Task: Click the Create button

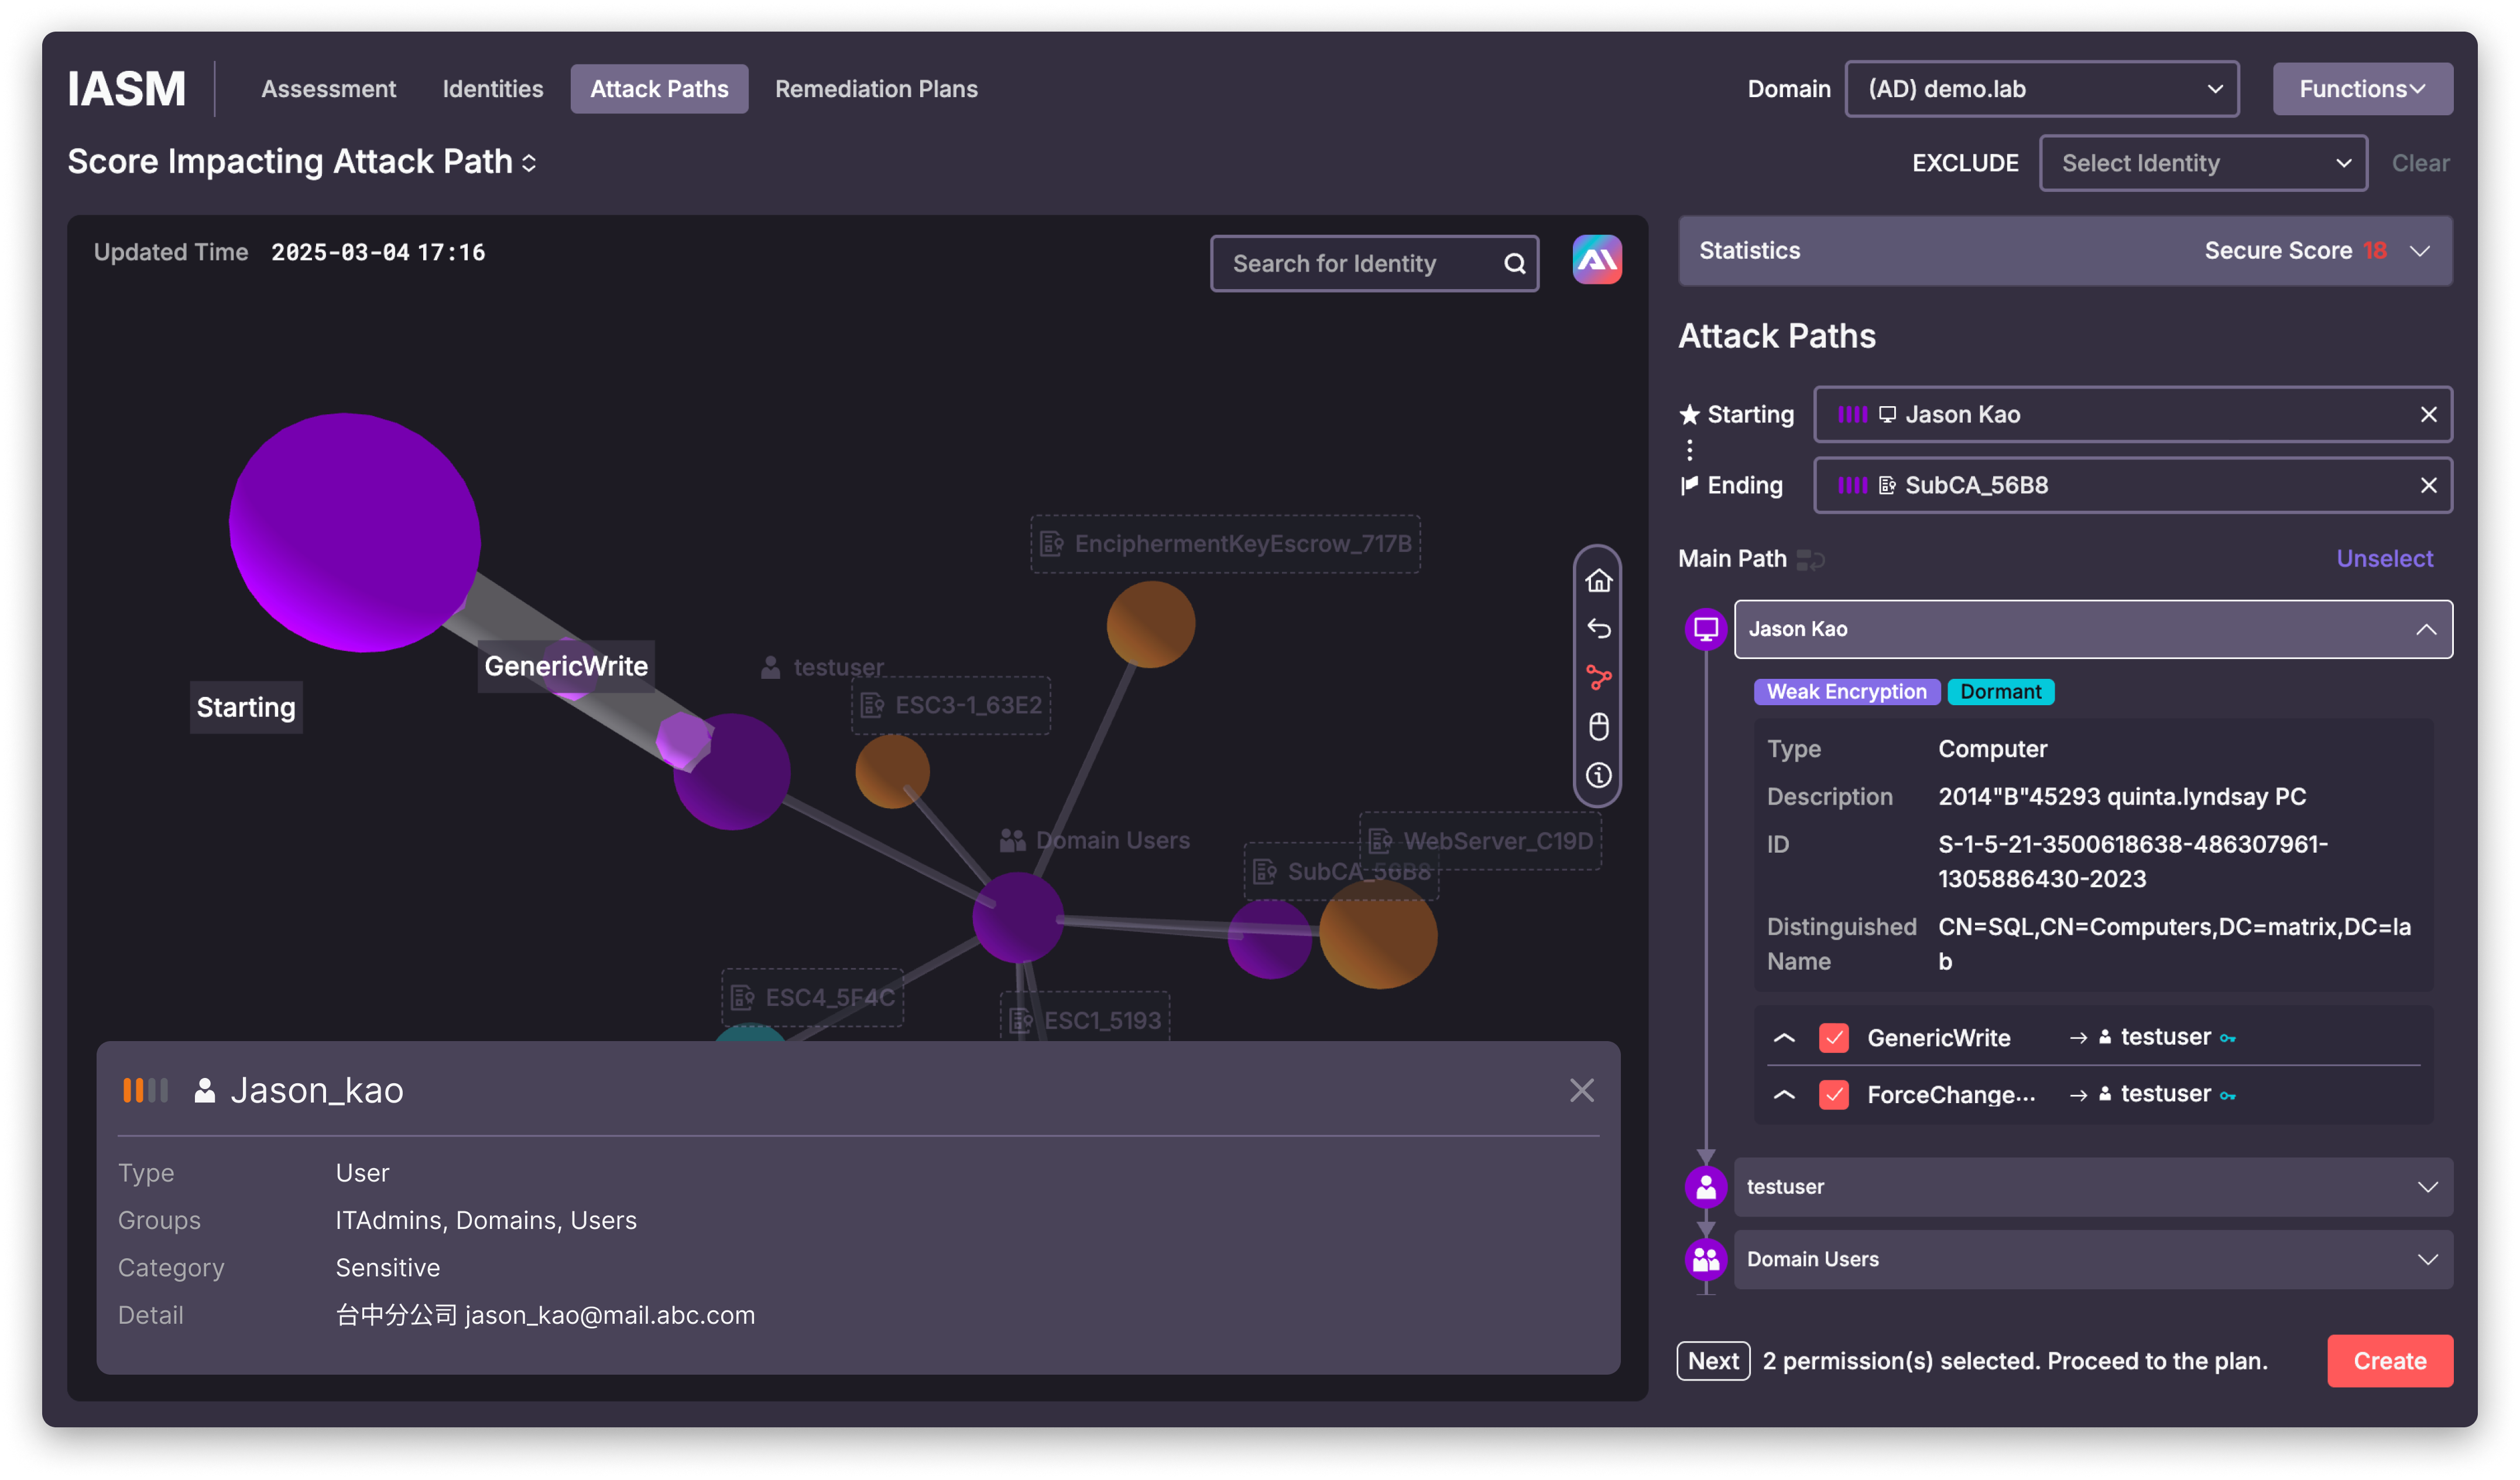Action: [x=2390, y=1360]
